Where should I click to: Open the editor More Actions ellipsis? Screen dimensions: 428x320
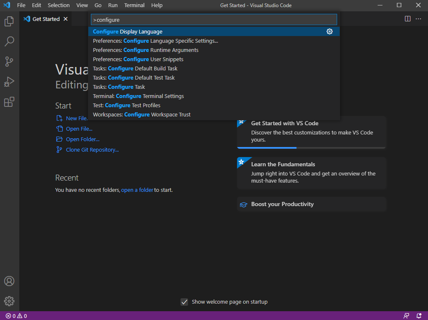[418, 19]
